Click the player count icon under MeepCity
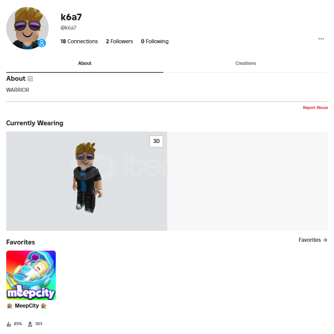The width and height of the screenshot is (334, 334). click(x=30, y=324)
